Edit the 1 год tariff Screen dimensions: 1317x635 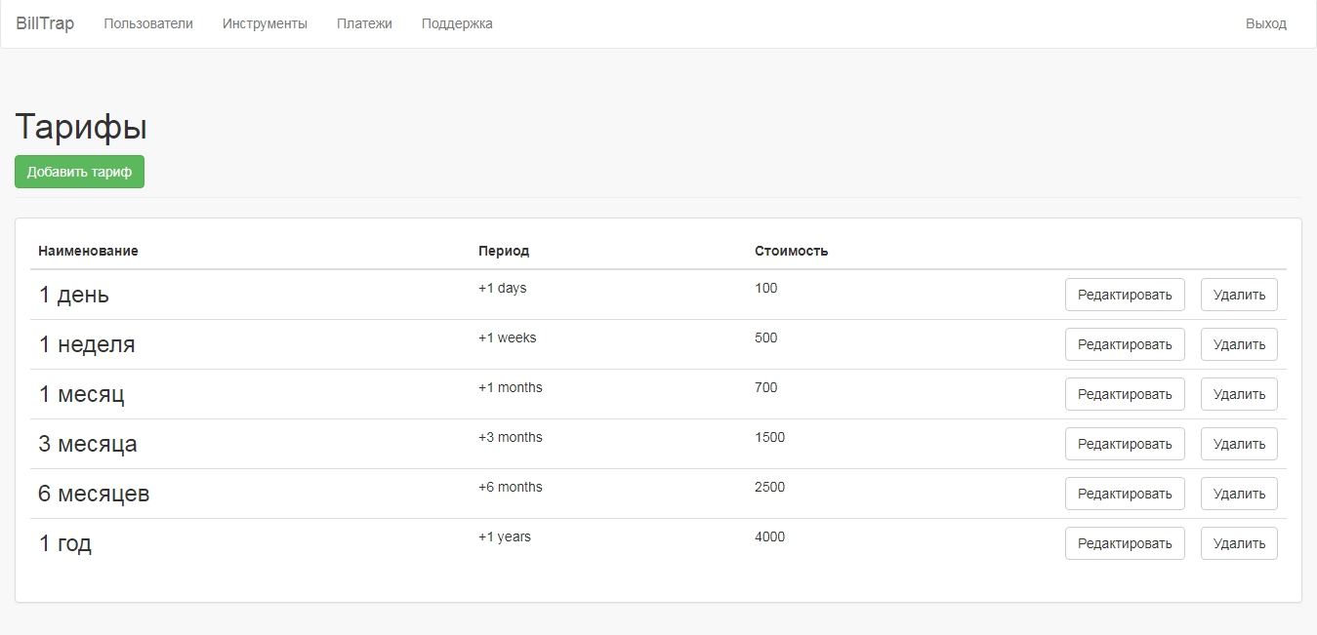(x=1124, y=543)
